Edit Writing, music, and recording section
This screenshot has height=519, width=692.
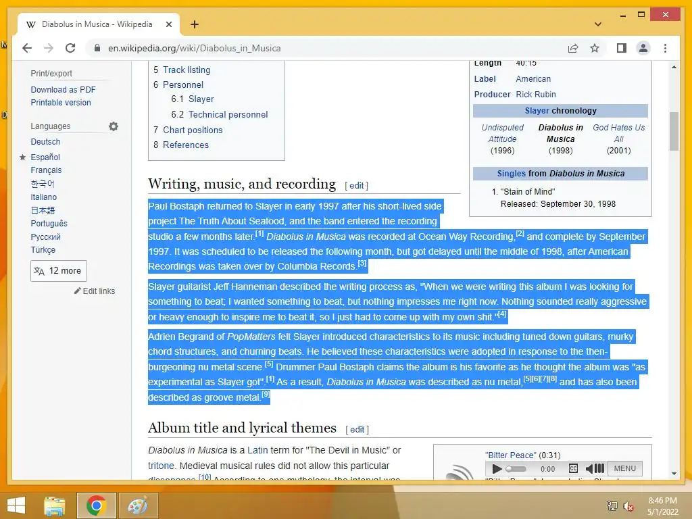(x=357, y=186)
